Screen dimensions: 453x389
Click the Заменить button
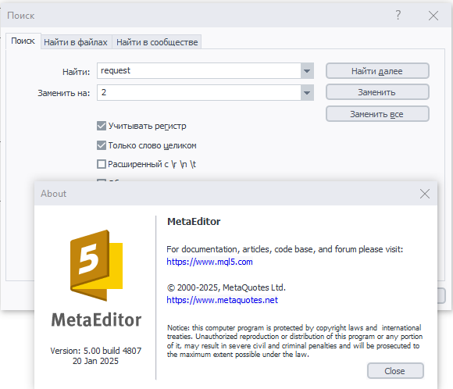pyautogui.click(x=377, y=92)
